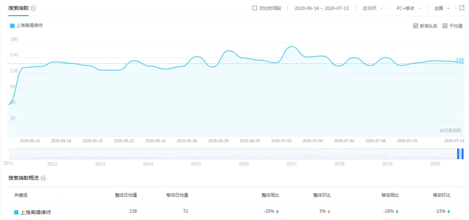This screenshot has width=469, height=220.
Task: Enable the 对比时间段 checkbox
Action: tap(255, 8)
